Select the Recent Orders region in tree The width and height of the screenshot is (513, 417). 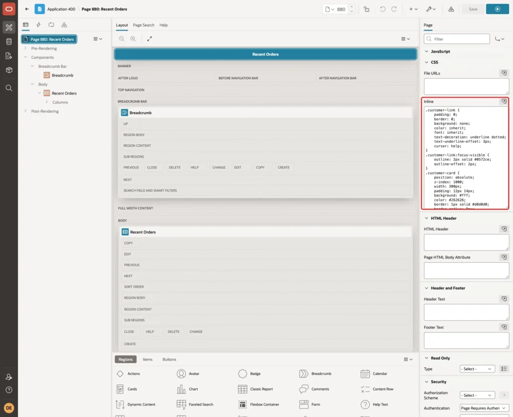pyautogui.click(x=64, y=93)
